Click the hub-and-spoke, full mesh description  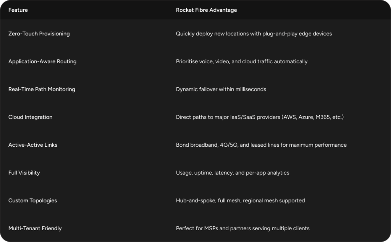[240, 200]
